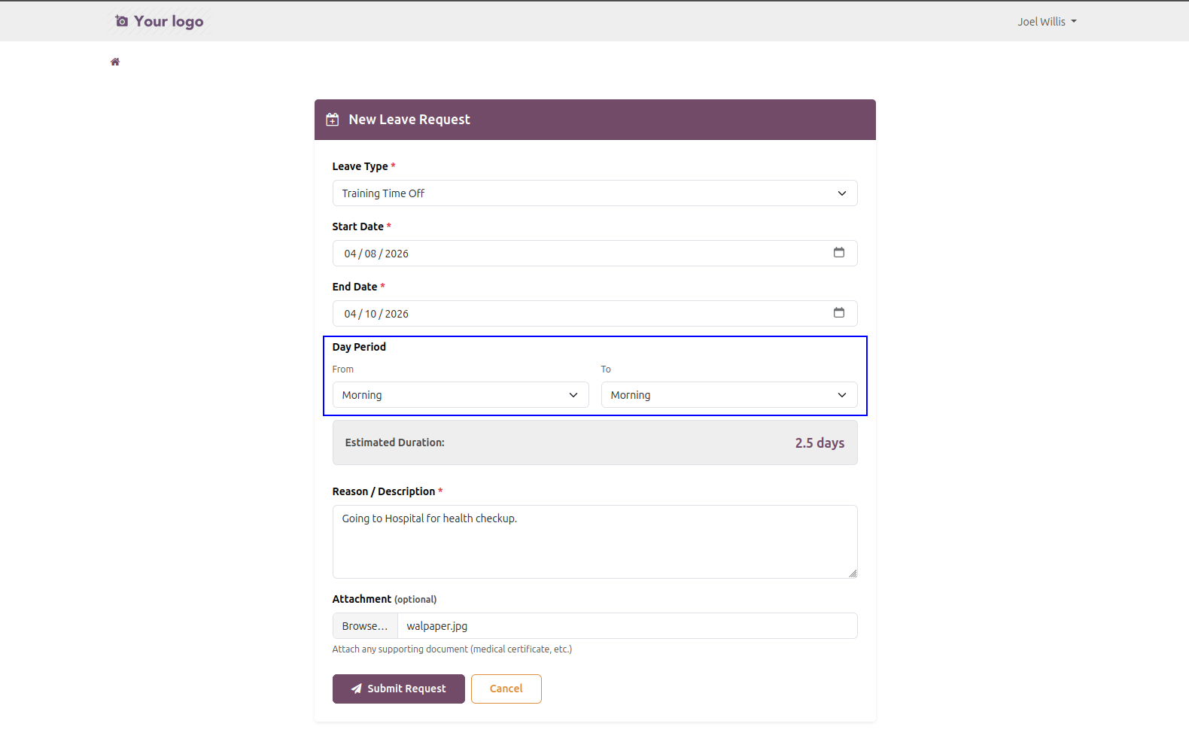Click the Attachment (optional) label
Image resolution: width=1189 pixels, height=748 pixels.
pos(385,599)
